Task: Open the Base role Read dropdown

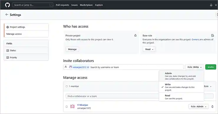Action: pyautogui.click(x=149, y=49)
